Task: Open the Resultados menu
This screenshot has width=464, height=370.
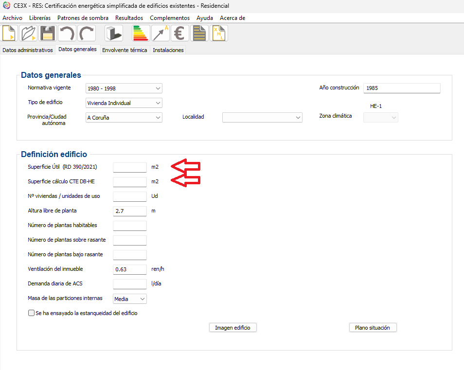Action: tap(129, 18)
